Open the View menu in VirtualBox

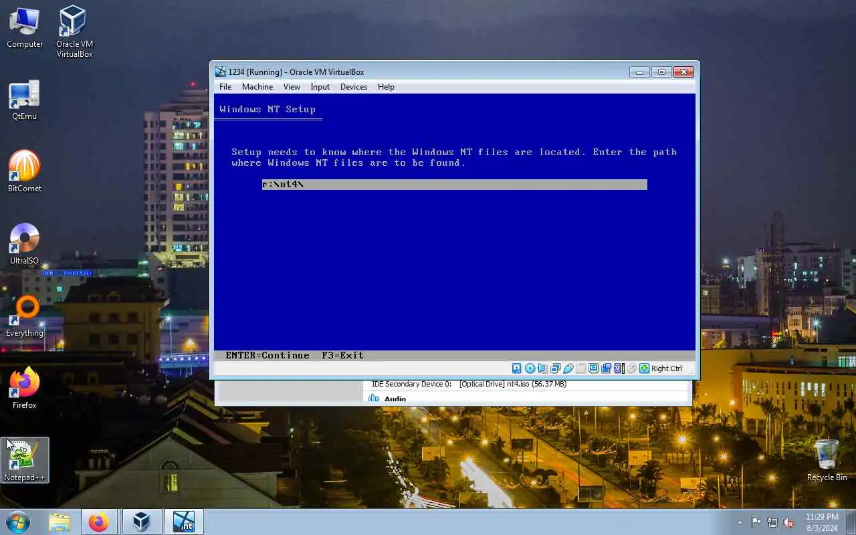pyautogui.click(x=292, y=87)
